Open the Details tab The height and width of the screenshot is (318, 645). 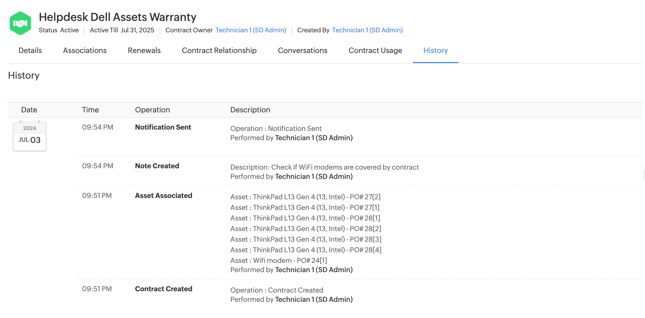click(x=30, y=50)
